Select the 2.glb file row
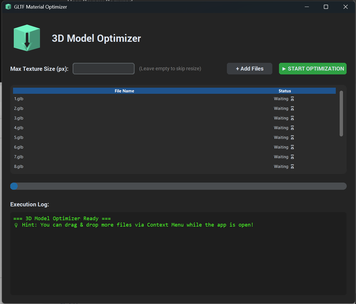 pos(174,108)
